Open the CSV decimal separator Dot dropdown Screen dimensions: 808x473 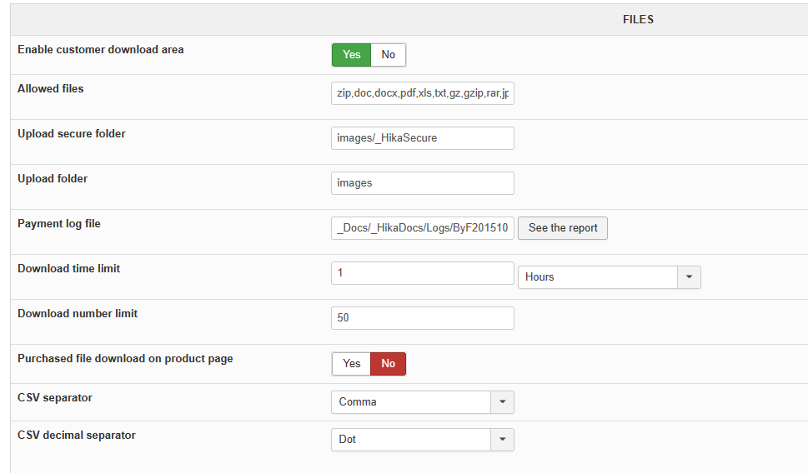pos(411,440)
